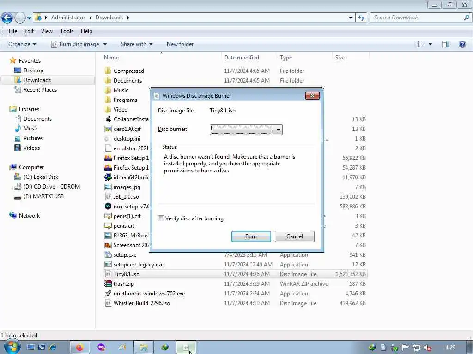Open the Help menu
The height and width of the screenshot is (354, 473).
coord(86,31)
